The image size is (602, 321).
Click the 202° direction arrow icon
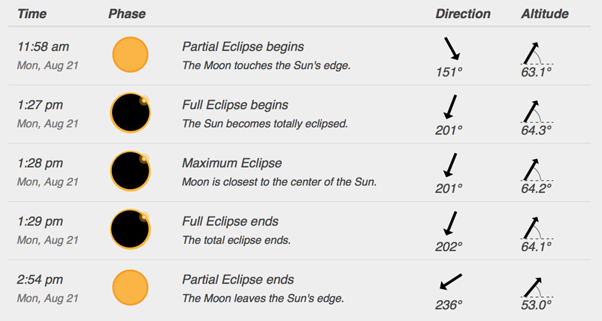[450, 223]
